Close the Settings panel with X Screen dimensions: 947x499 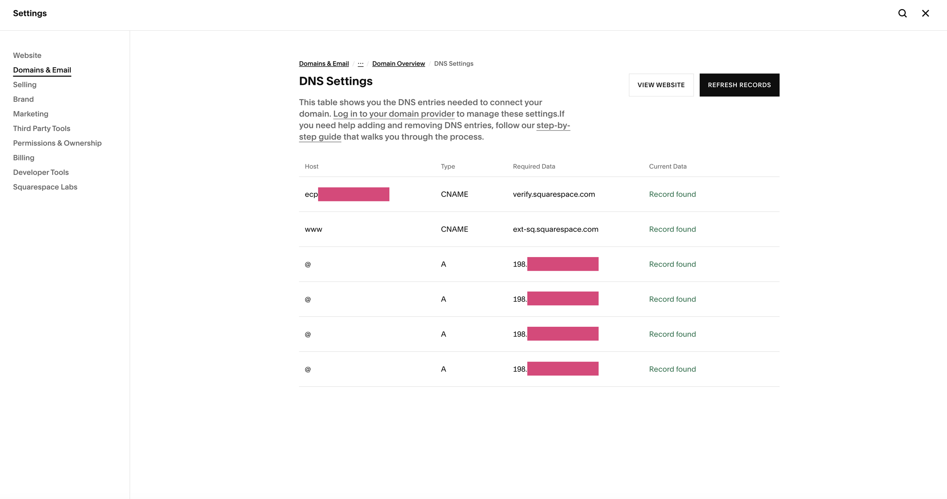pos(925,13)
